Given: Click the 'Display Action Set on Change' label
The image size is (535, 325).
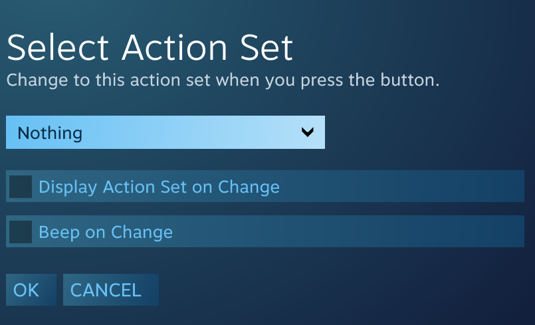Looking at the screenshot, I should pyautogui.click(x=159, y=187).
